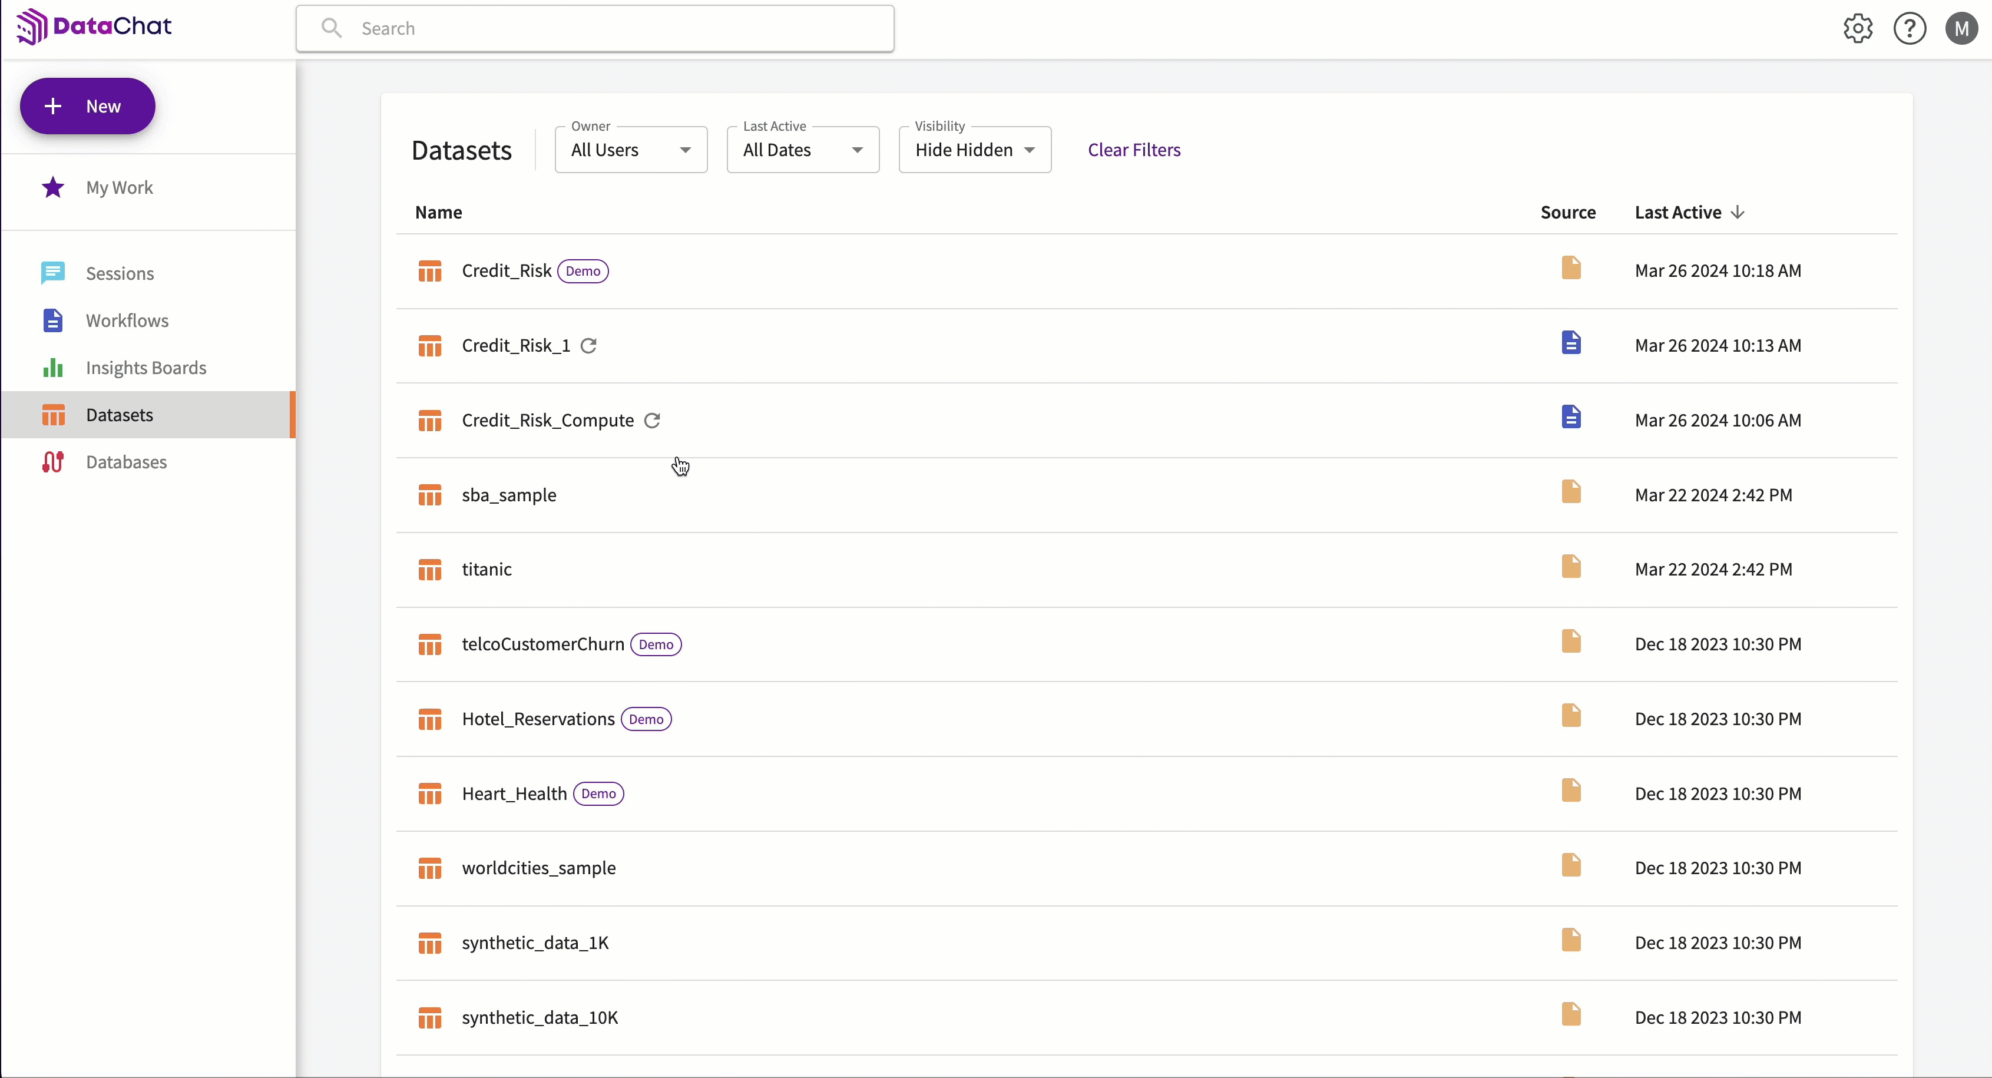Navigate to Workflows section

[126, 320]
